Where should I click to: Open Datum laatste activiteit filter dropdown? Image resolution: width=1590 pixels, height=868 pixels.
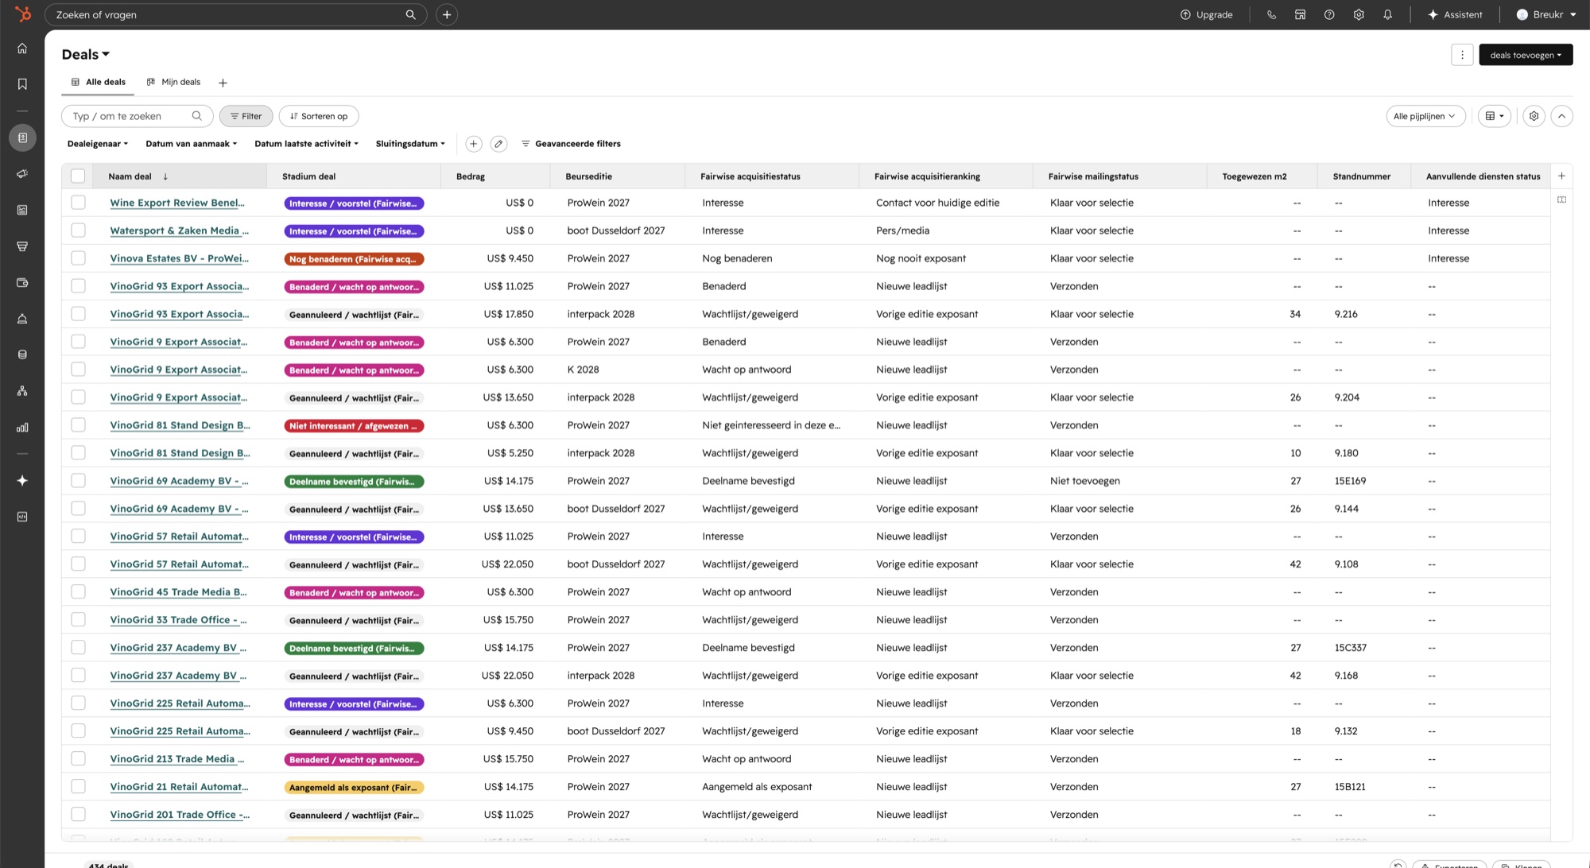tap(307, 144)
